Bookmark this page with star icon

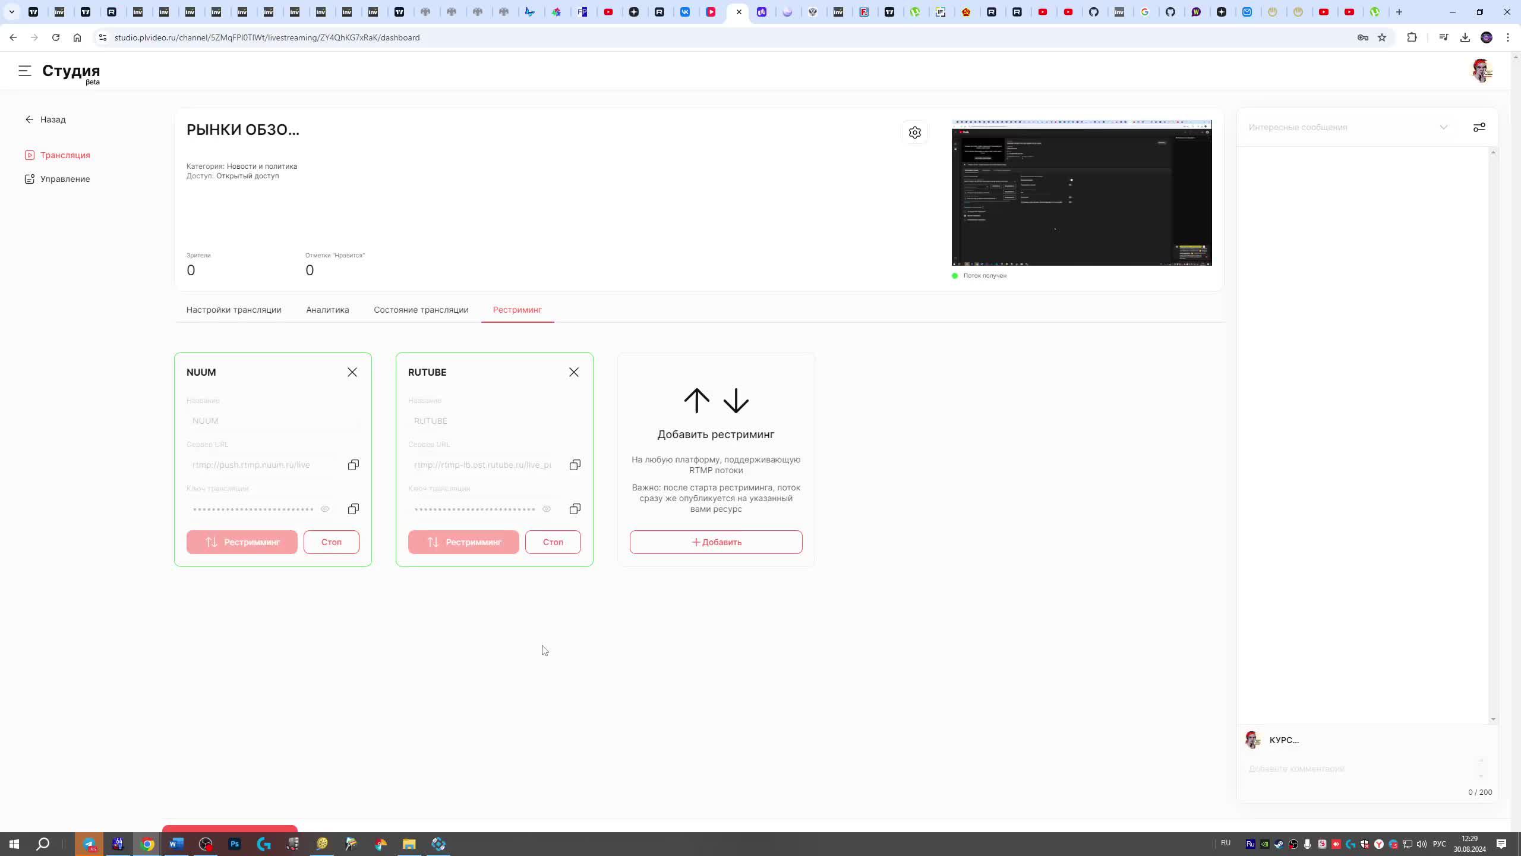[1382, 37]
